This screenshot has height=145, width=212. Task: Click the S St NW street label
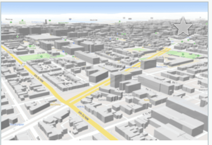click(x=147, y=113)
